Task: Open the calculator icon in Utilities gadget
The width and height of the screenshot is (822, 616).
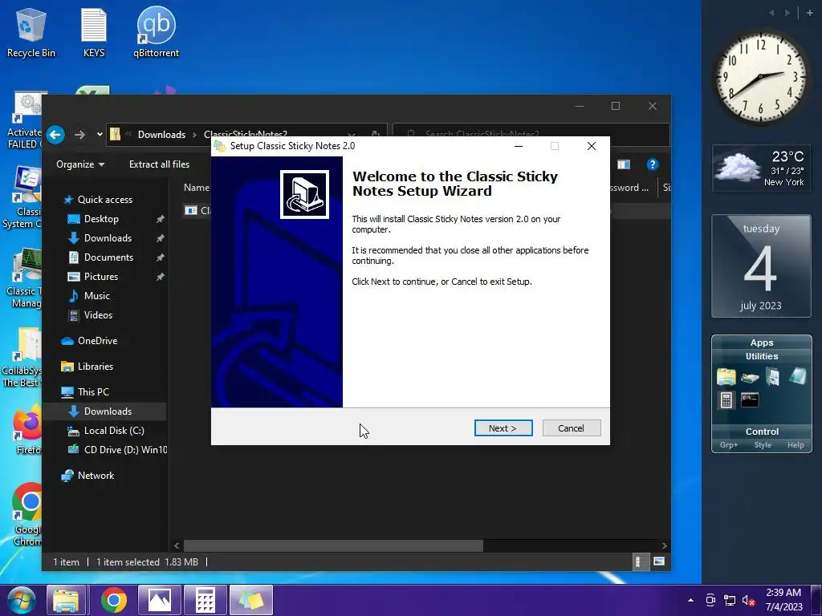Action: (x=726, y=401)
